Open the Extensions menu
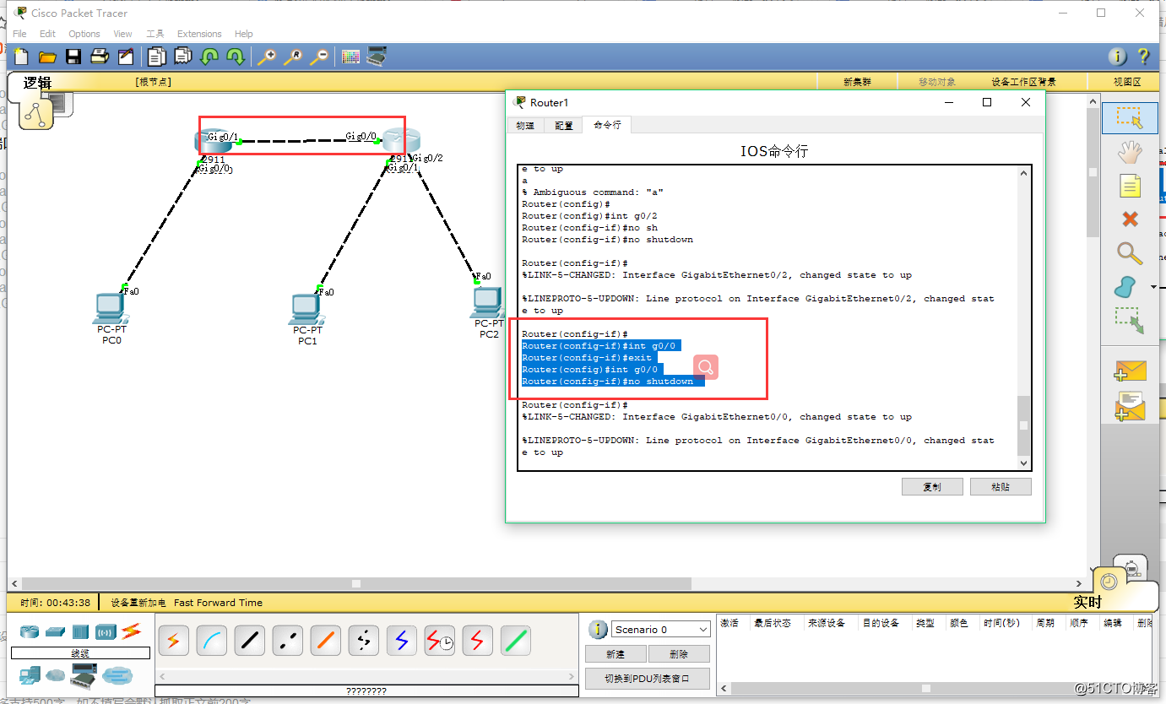Image resolution: width=1166 pixels, height=704 pixels. pyautogui.click(x=199, y=34)
